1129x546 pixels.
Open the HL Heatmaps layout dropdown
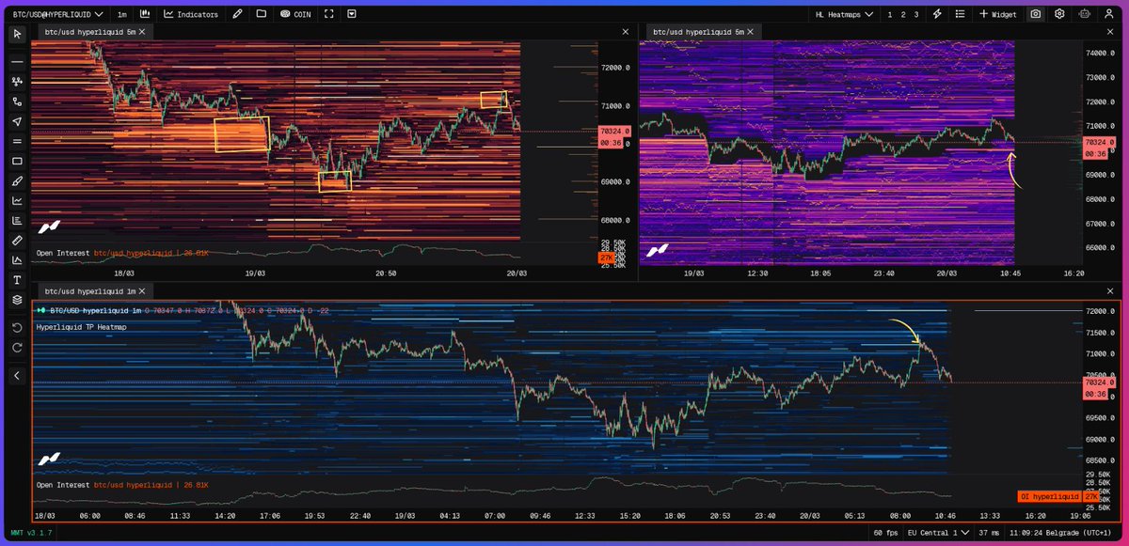[845, 14]
